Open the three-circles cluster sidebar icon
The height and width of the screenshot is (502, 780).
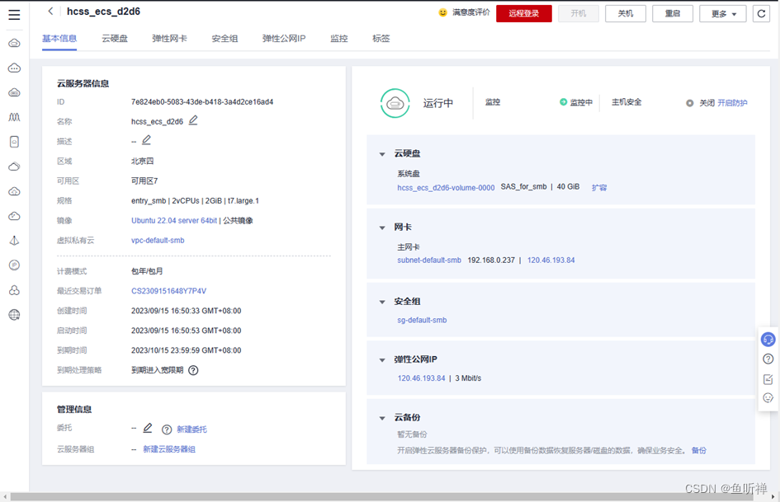click(14, 290)
